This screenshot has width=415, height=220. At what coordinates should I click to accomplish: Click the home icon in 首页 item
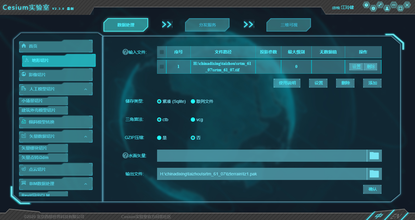(24, 46)
